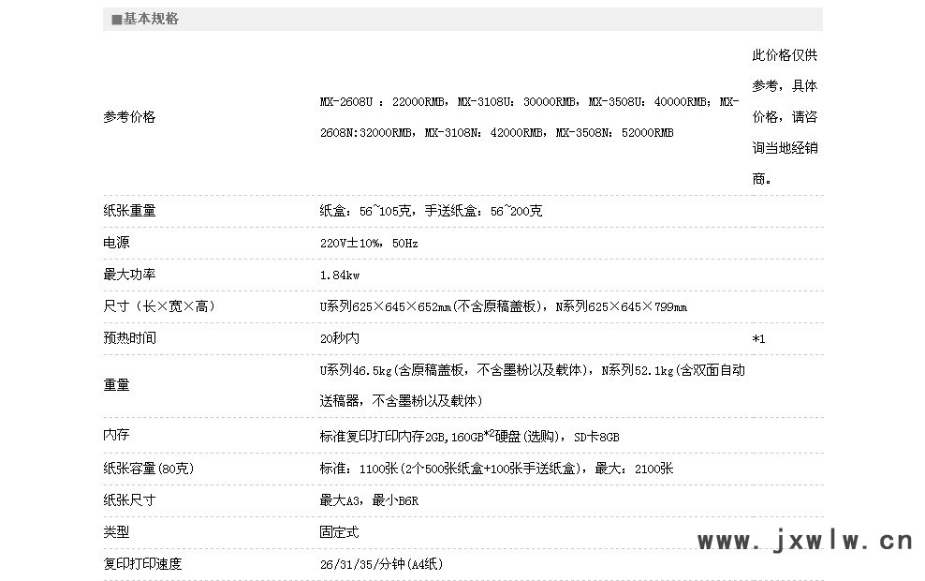Select the 参考价格 row label
The height and width of the screenshot is (581, 925).
click(x=129, y=117)
